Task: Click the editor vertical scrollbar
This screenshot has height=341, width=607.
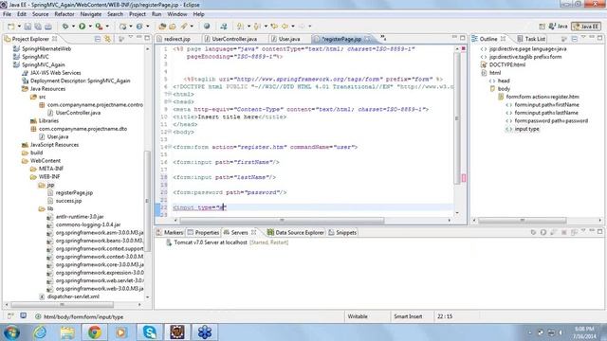Action: point(457,118)
